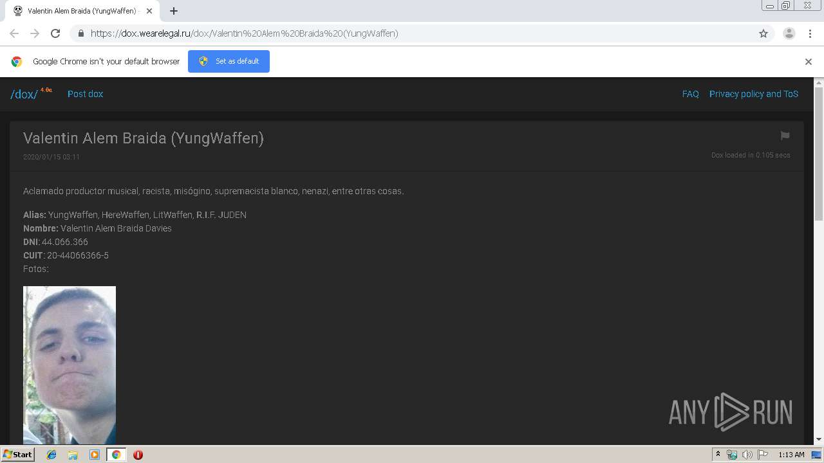Open a new tab with the plus button

174,11
